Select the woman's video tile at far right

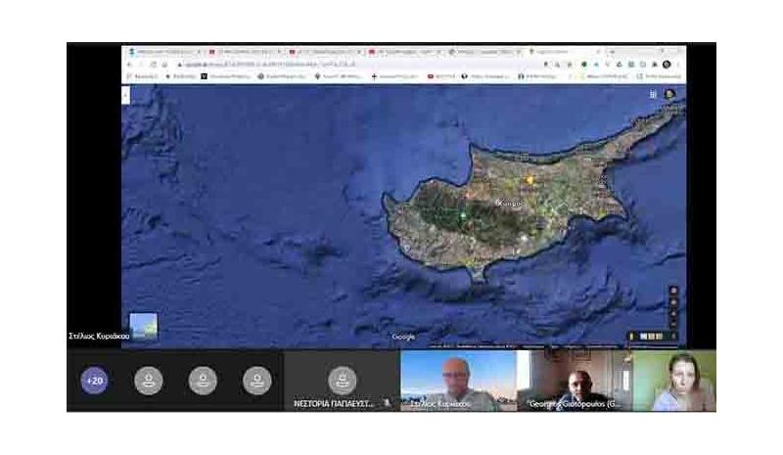click(x=674, y=381)
